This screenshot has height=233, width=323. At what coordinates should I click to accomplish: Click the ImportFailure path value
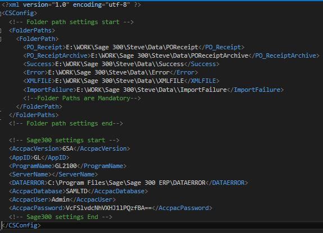tap(152, 90)
